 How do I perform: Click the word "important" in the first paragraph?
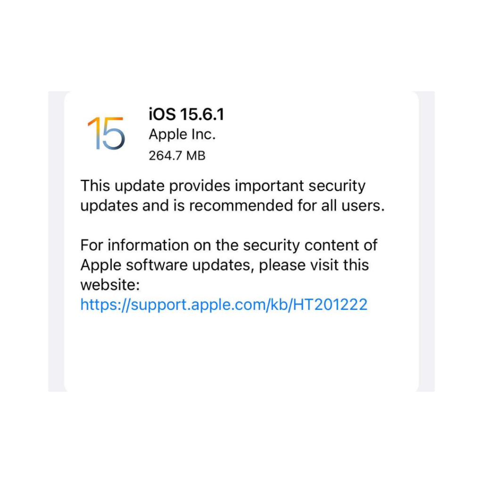coord(269,186)
